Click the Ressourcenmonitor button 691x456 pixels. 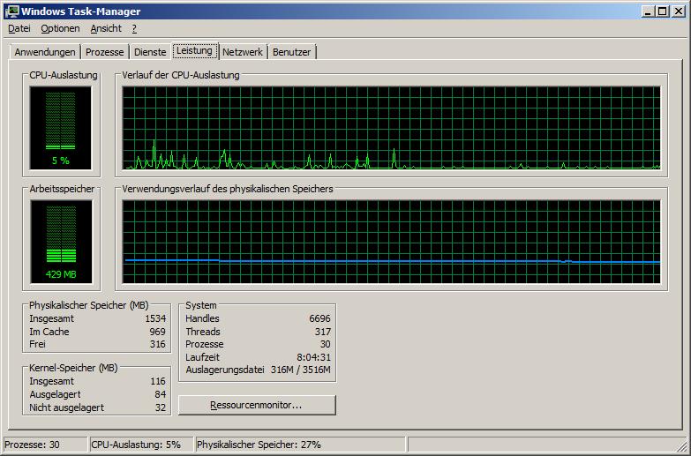(x=257, y=405)
